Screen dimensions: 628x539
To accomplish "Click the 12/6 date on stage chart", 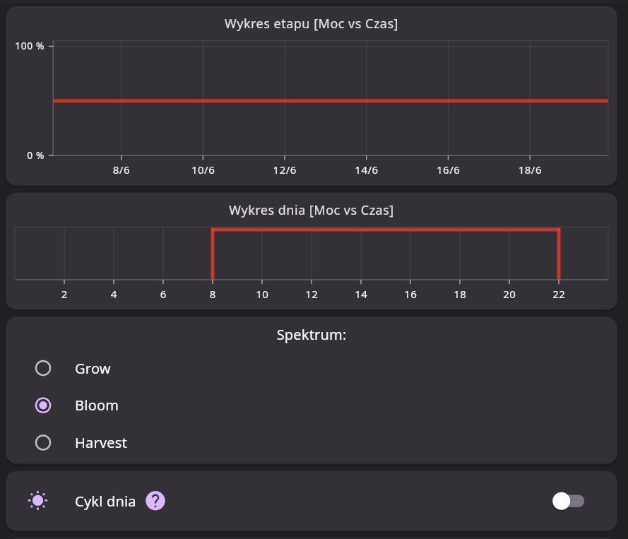I will 284,171.
